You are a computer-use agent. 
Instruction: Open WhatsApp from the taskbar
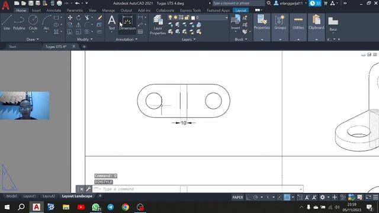point(96,207)
